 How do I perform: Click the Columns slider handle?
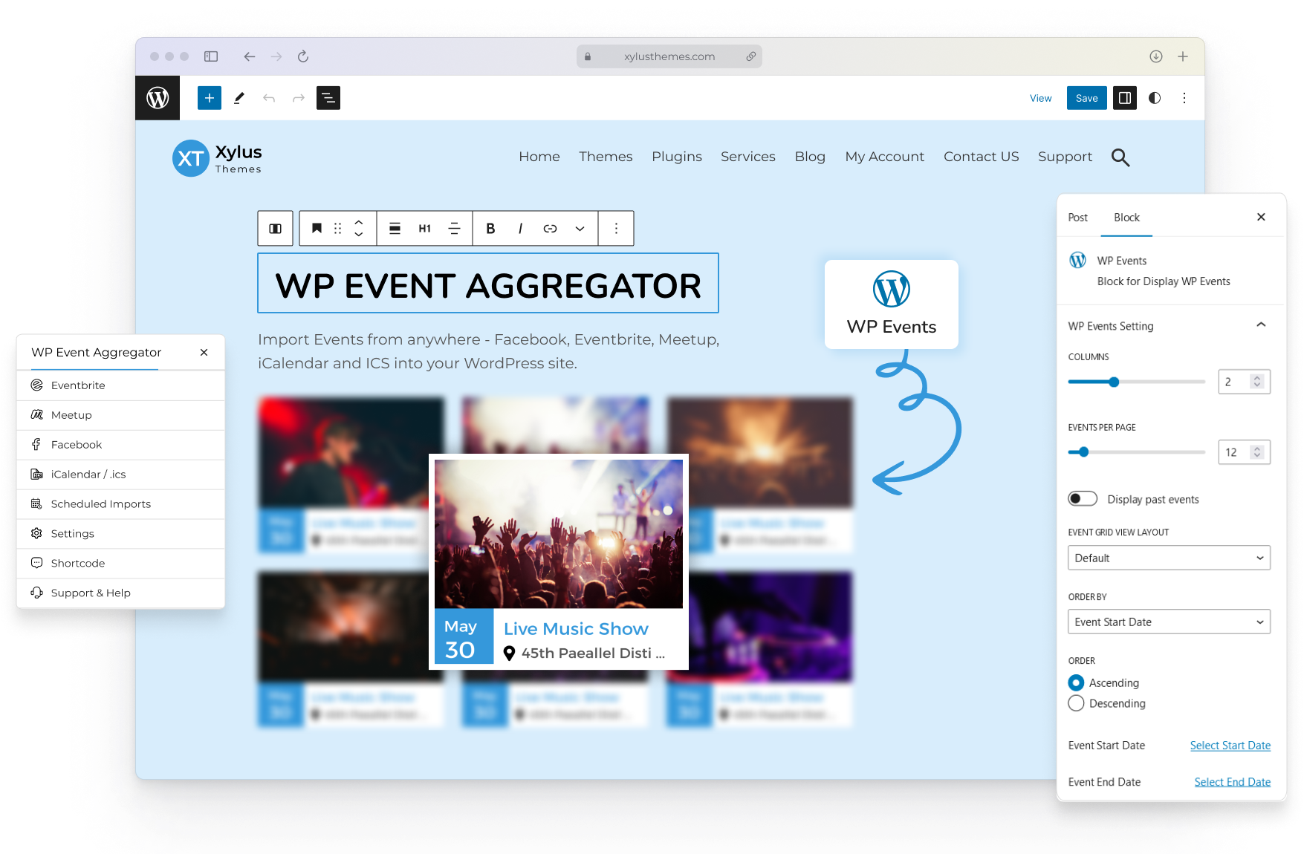[x=1114, y=382]
